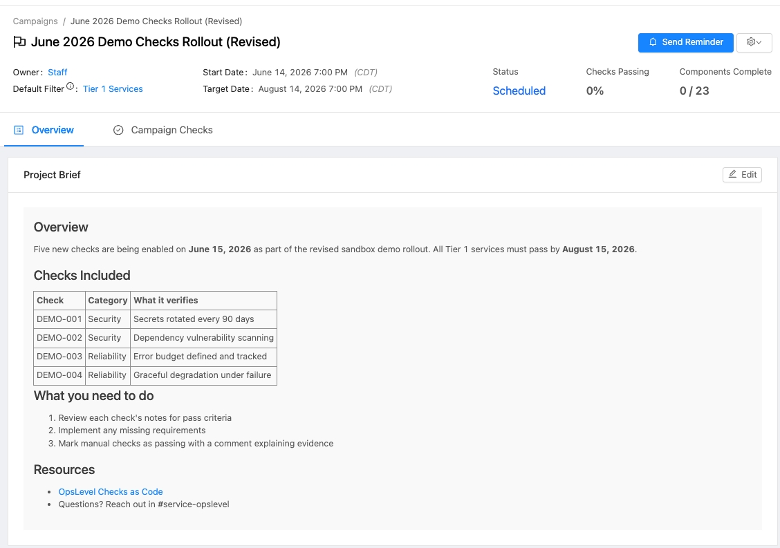This screenshot has height=548, width=780.
Task: Click the 0 / 23 Components Complete value
Action: tap(694, 91)
